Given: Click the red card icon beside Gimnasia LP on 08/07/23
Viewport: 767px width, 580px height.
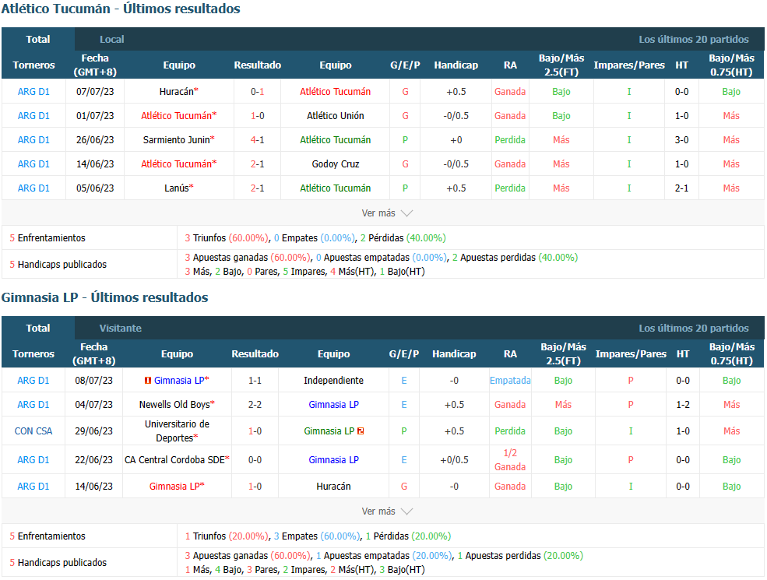Looking at the screenshot, I should pyautogui.click(x=148, y=381).
